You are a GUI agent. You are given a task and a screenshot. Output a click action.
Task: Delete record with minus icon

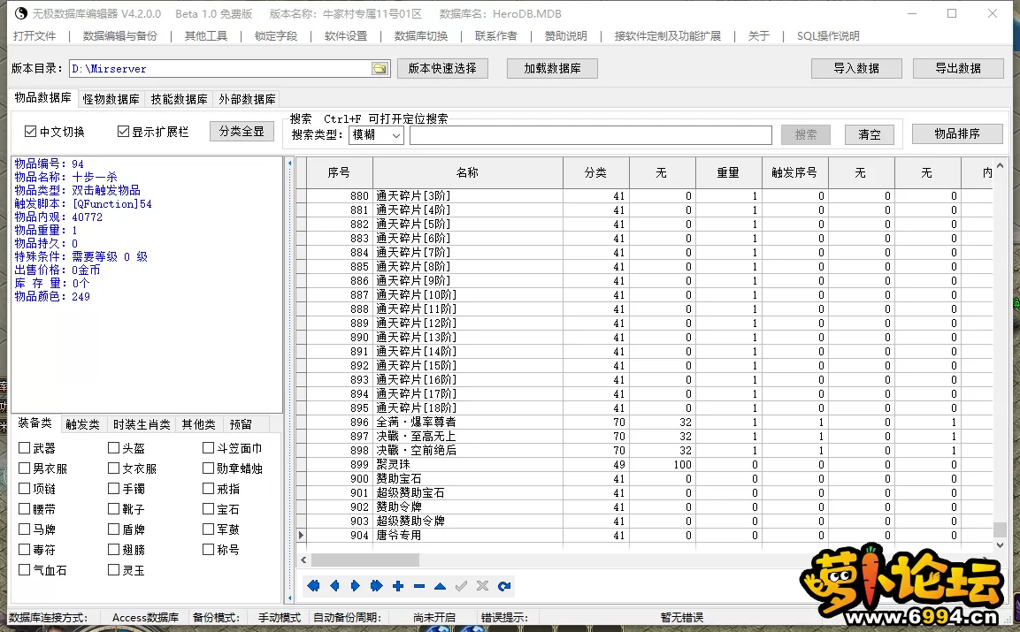click(x=419, y=586)
